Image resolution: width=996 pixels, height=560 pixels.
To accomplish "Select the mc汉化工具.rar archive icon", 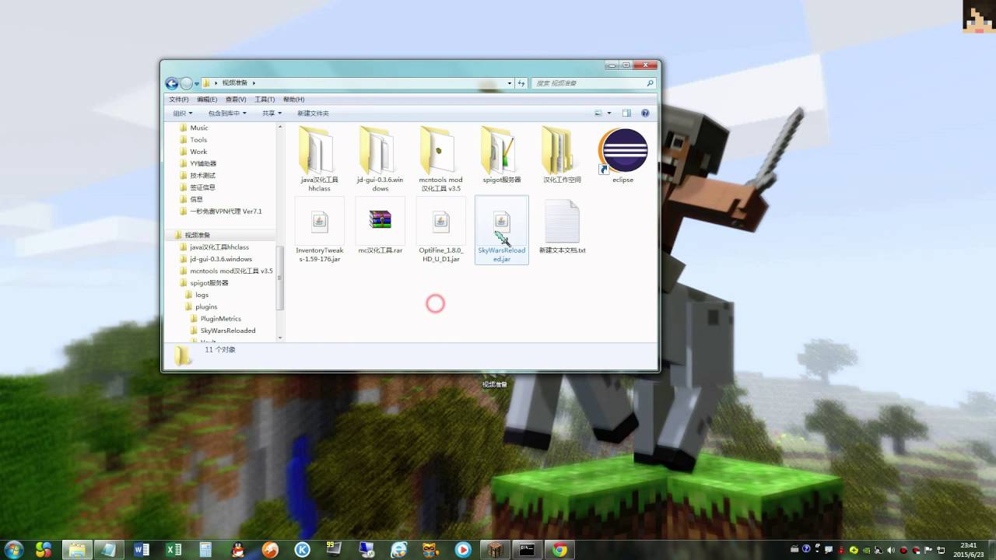I will [x=380, y=220].
